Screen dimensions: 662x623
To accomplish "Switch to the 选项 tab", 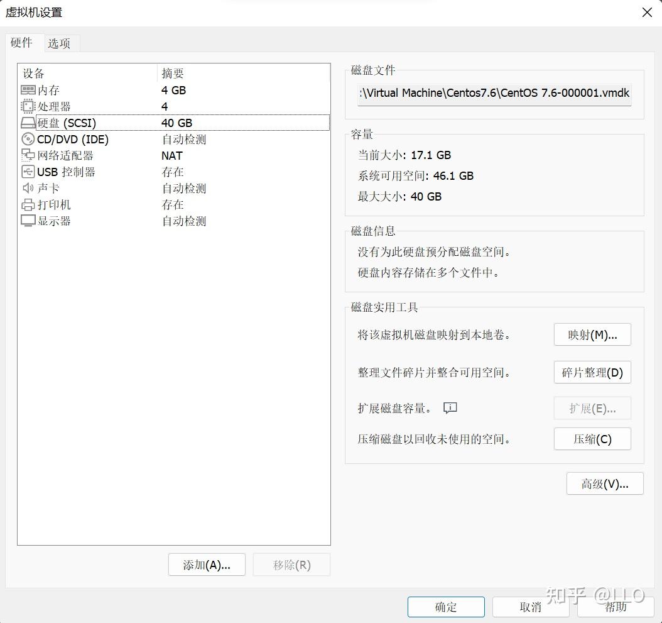I will (x=60, y=43).
